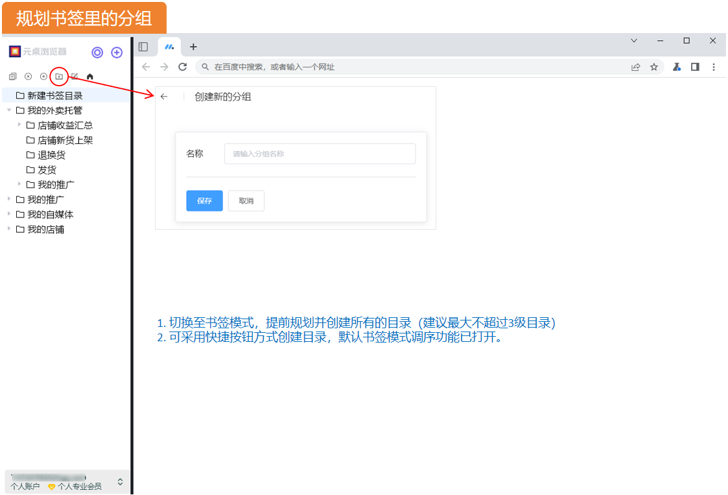The height and width of the screenshot is (495, 728).
Task: Click the stacked documents sidebar icon
Action: tap(12, 76)
